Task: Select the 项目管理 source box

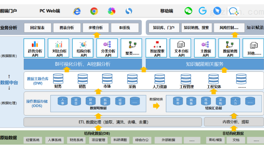Action: 98,140
